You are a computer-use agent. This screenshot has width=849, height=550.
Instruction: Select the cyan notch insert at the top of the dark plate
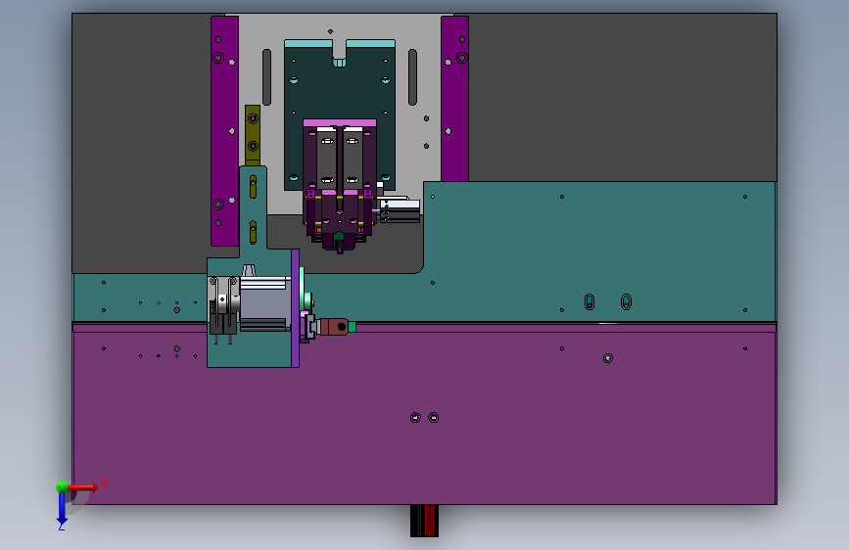pos(339,63)
